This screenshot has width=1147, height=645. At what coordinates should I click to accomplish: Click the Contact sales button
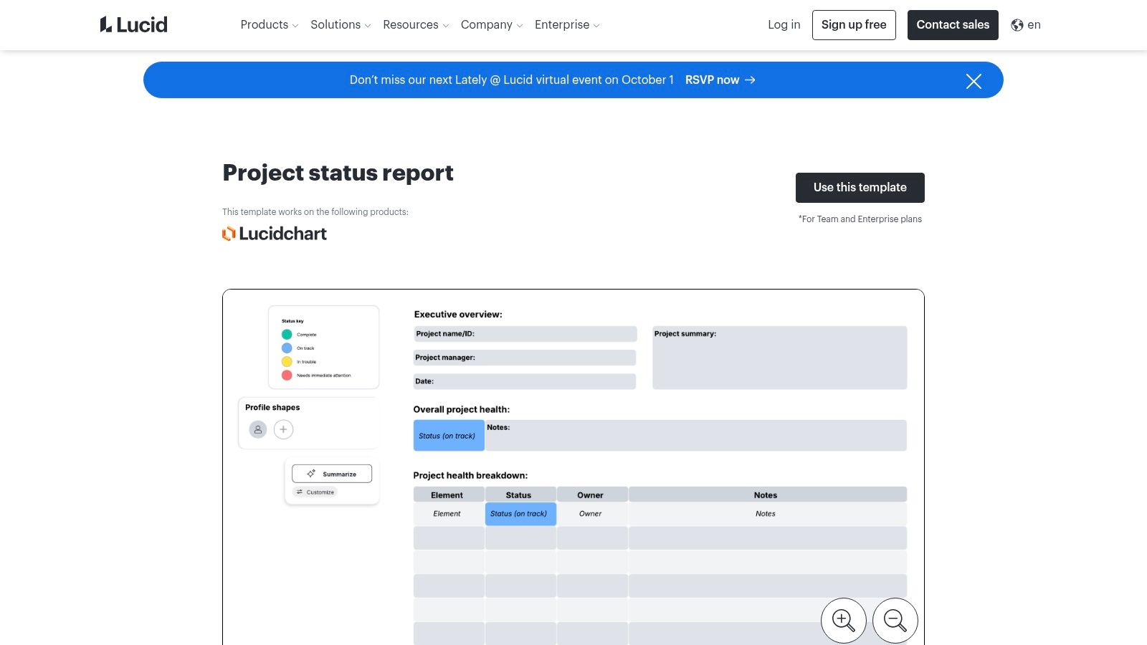click(952, 25)
